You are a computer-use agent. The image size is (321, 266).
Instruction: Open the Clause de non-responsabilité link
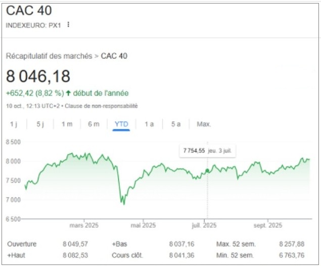110,106
